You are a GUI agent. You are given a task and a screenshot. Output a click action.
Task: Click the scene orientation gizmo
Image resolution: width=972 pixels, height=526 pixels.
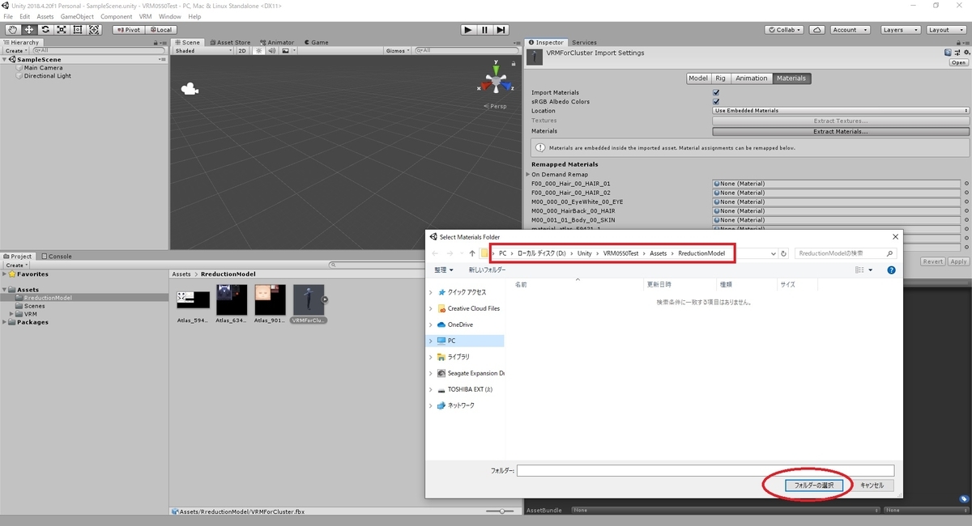[494, 81]
